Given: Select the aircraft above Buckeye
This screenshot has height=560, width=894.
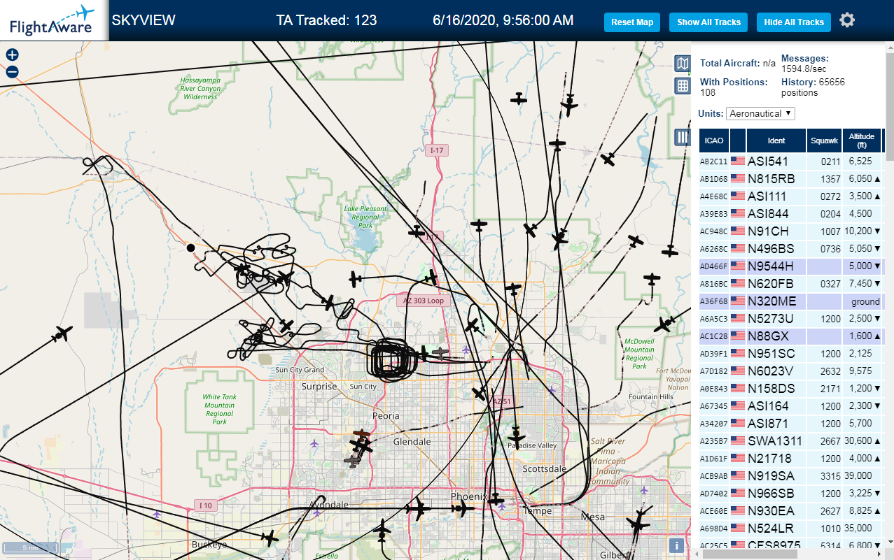Looking at the screenshot, I should pyautogui.click(x=270, y=538).
